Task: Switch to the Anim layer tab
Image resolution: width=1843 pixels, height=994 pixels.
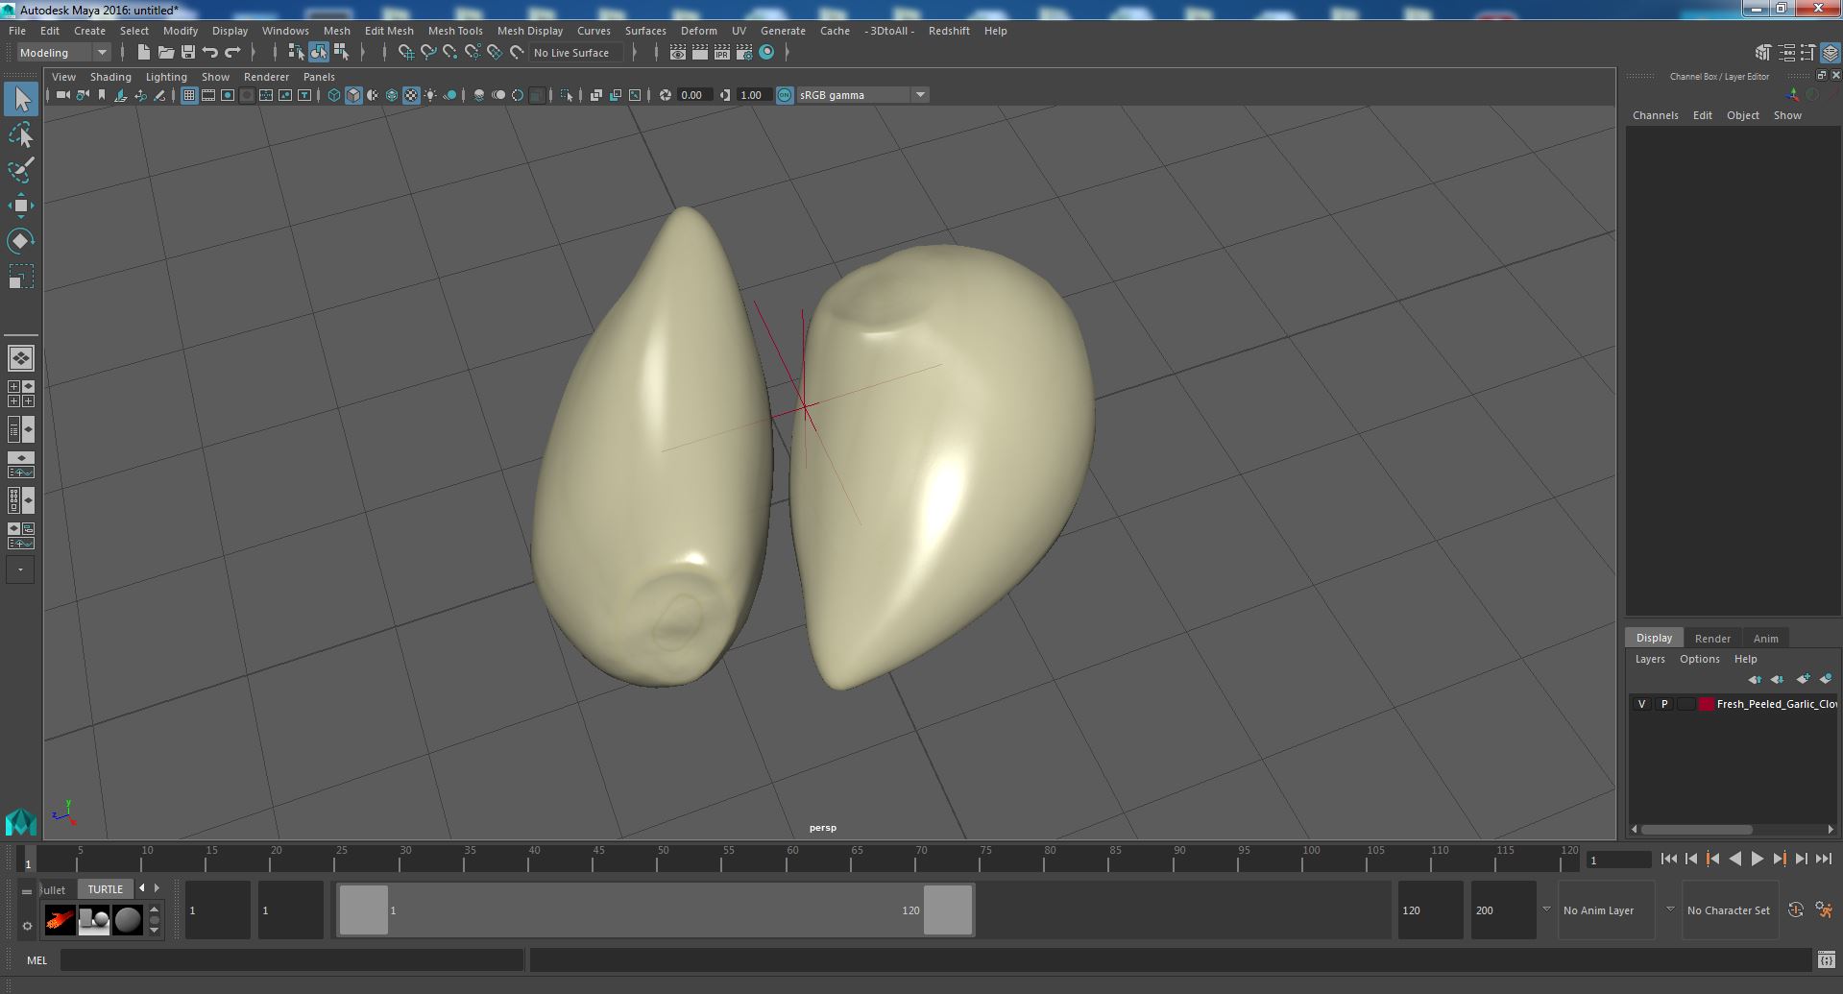Action: 1765,639
